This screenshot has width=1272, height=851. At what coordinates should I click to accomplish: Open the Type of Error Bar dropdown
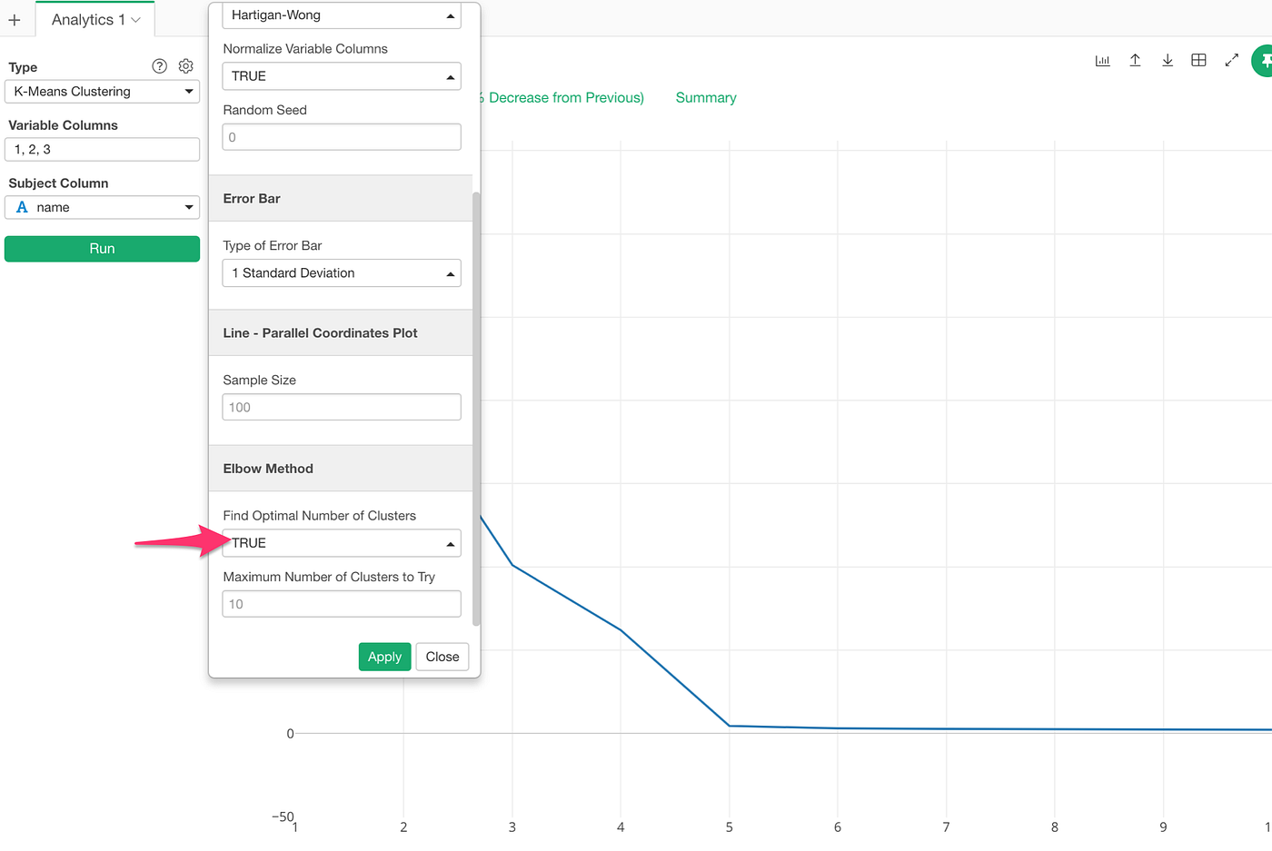pos(341,272)
